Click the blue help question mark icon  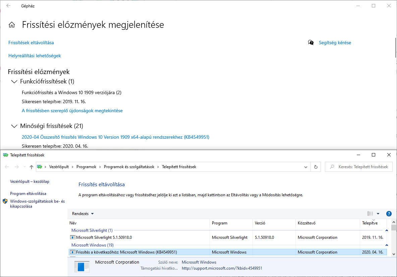click(389, 214)
